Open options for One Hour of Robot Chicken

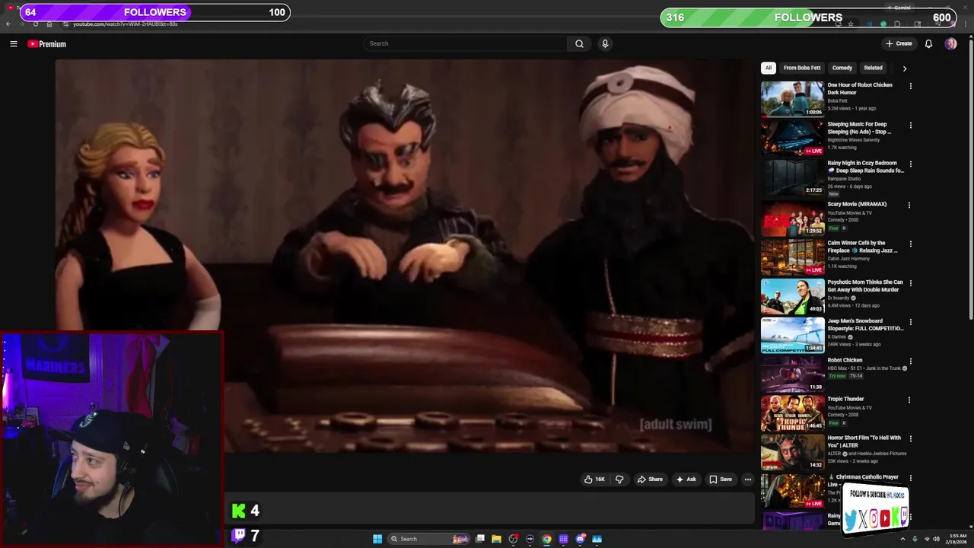pos(910,86)
